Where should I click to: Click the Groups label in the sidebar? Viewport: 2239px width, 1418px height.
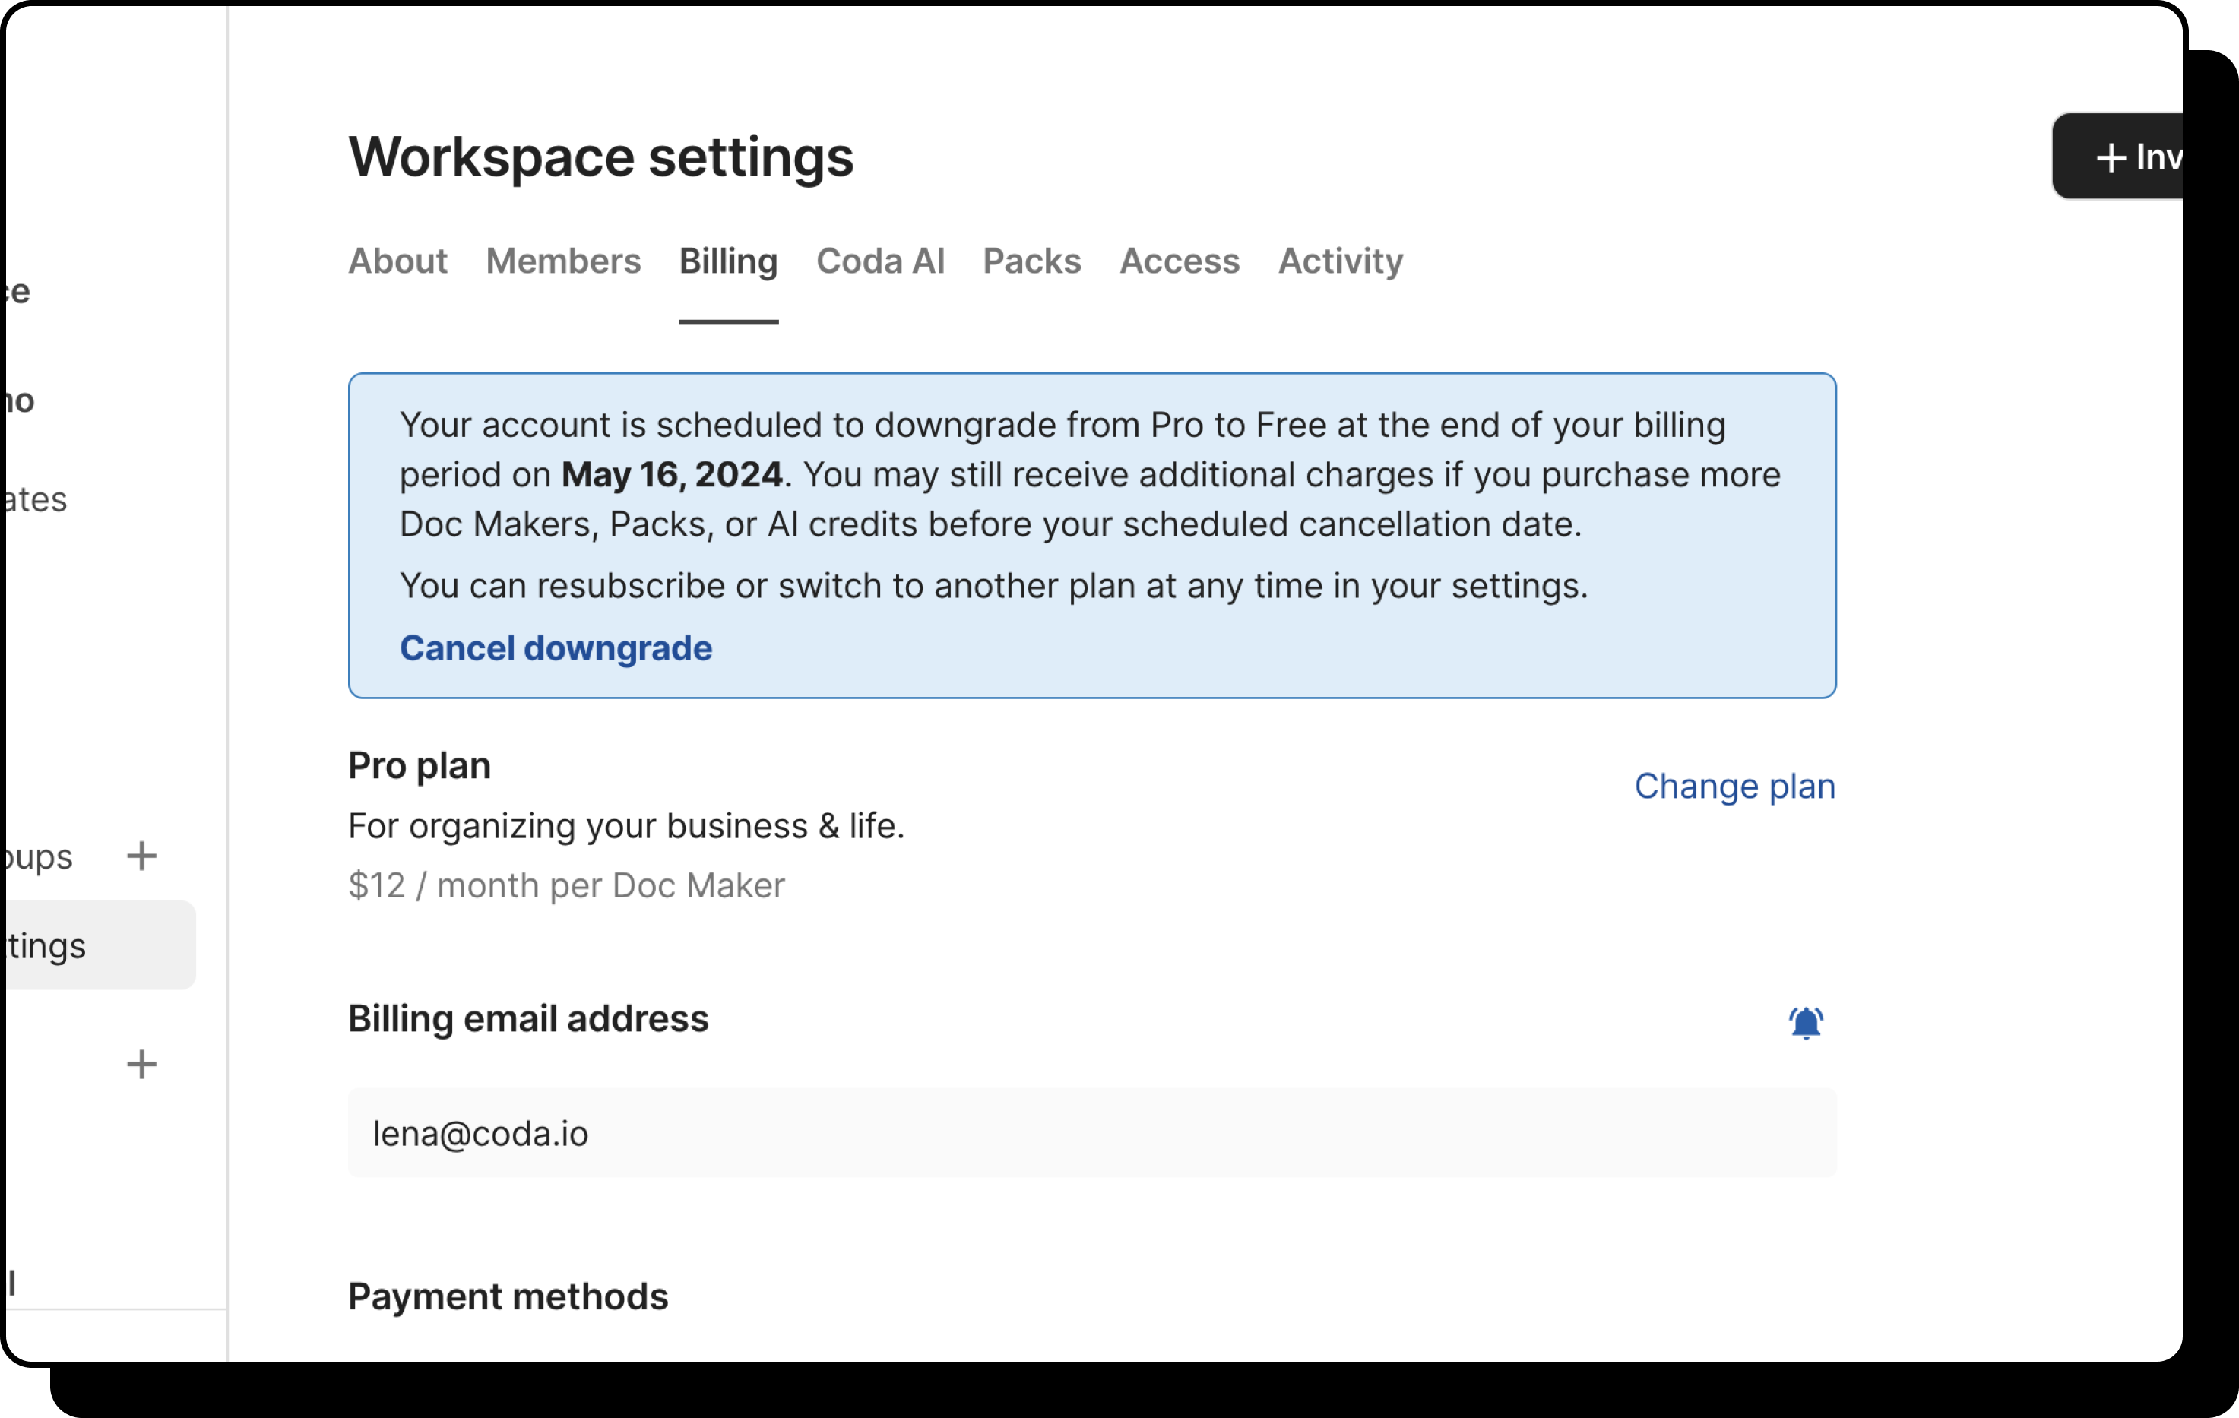pos(35,856)
